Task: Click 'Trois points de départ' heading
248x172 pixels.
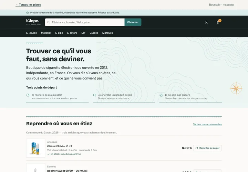Action: [x=41, y=87]
